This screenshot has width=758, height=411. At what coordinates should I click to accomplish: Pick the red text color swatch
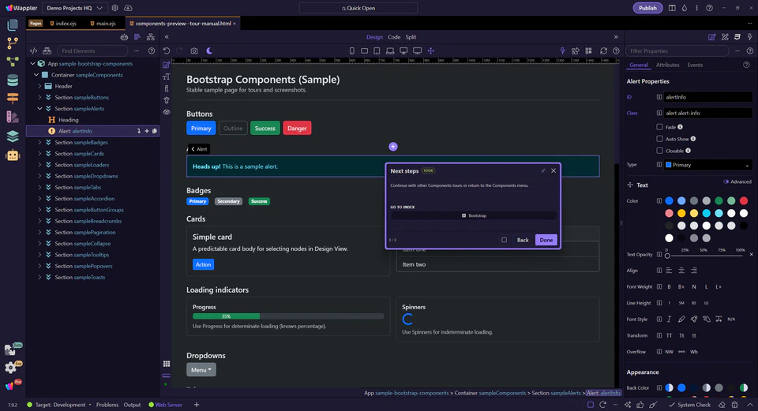[x=744, y=201]
